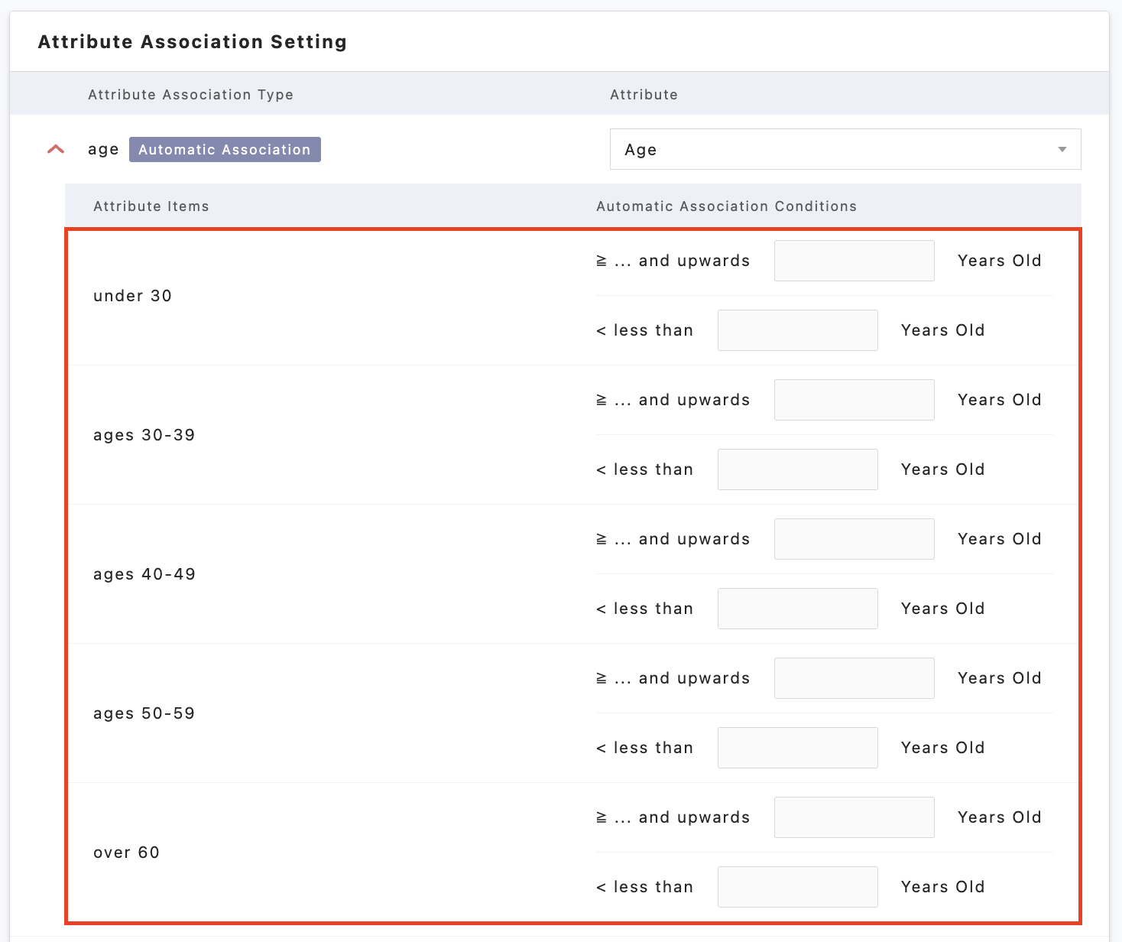Focus 'and upwards' field for ages 40-49

coord(854,539)
